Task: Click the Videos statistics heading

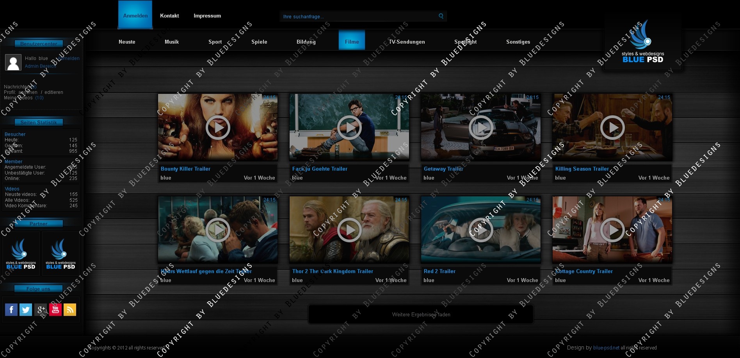Action: pos(12,189)
